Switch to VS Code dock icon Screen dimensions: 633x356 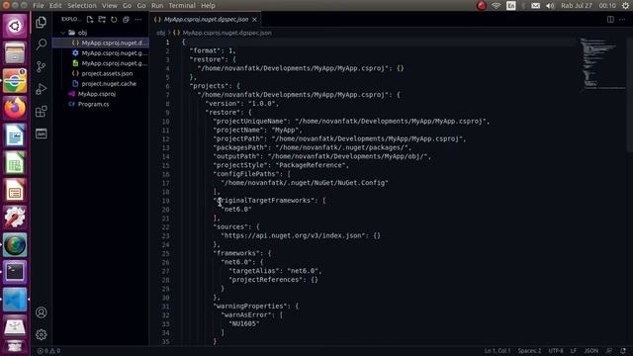click(x=15, y=300)
